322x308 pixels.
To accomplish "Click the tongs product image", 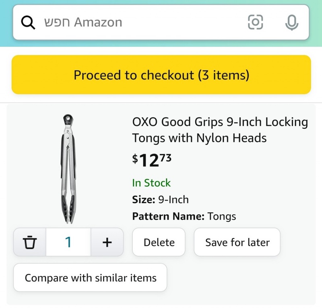I will click(68, 169).
